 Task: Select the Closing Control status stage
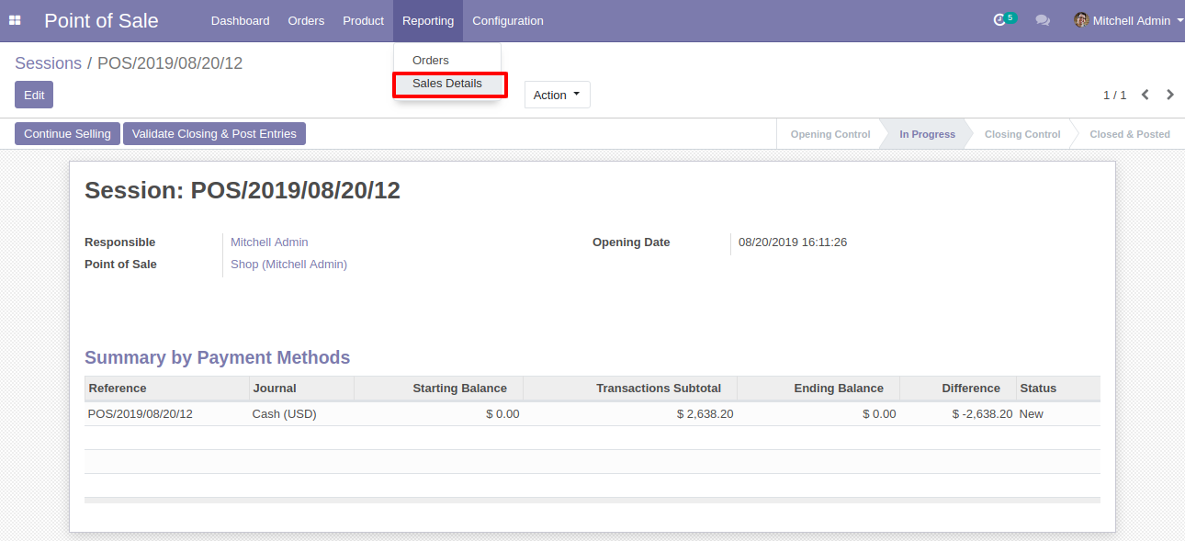coord(1022,134)
